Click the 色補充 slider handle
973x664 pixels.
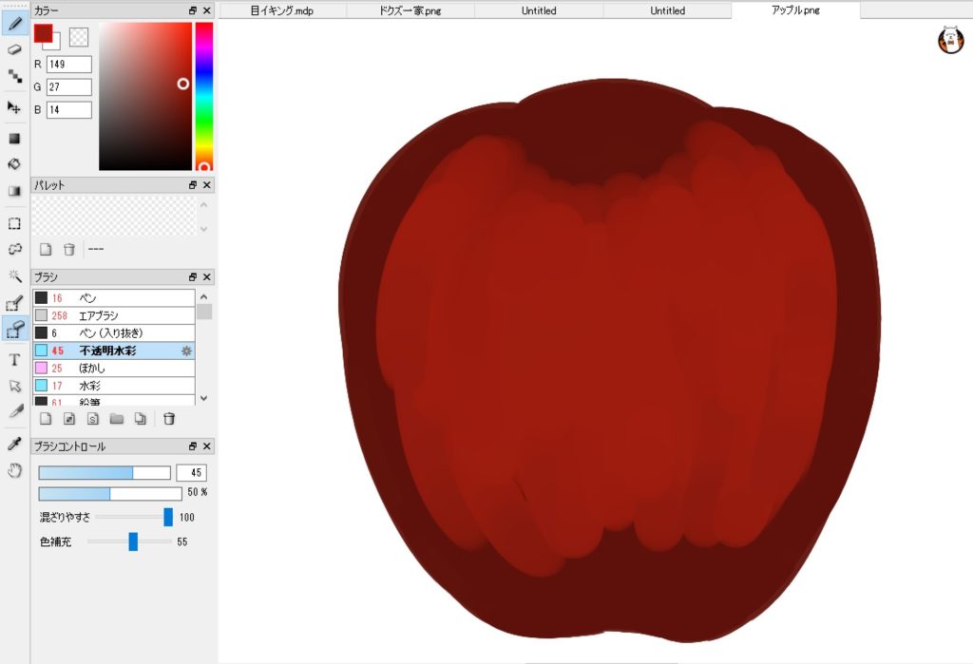[133, 541]
